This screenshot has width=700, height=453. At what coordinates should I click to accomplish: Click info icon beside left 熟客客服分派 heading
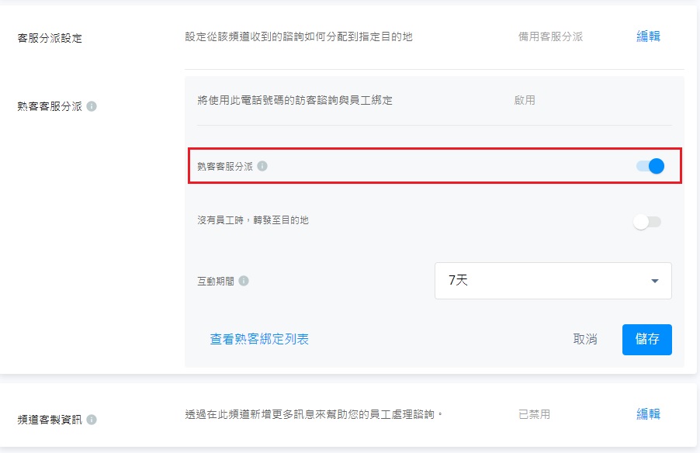coord(92,105)
